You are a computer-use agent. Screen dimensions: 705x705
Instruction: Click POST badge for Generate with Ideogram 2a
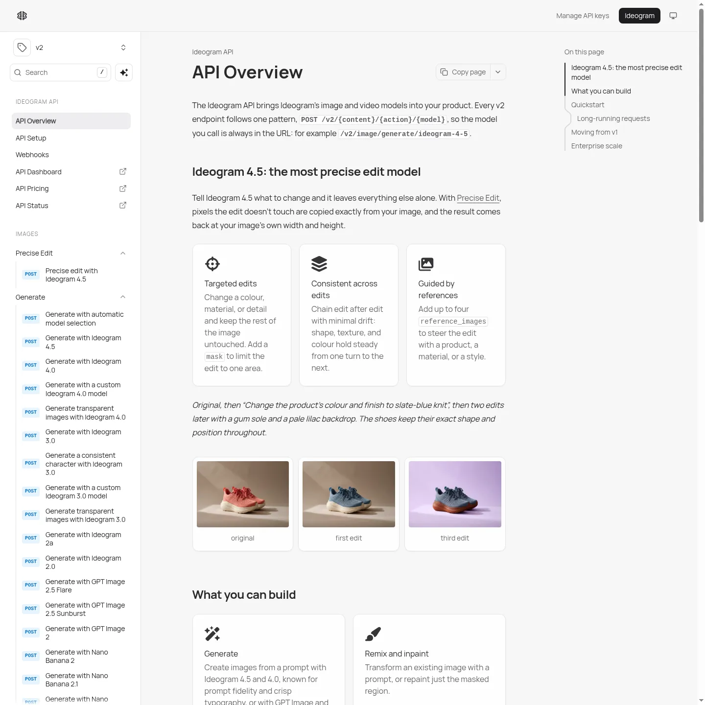pyautogui.click(x=31, y=538)
